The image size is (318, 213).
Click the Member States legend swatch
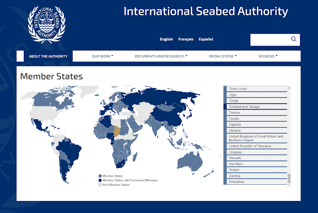[100, 176]
